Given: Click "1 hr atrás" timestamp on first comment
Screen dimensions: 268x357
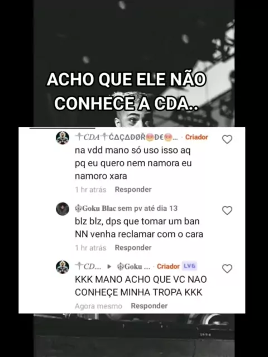Looking at the screenshot, I should pyautogui.click(x=90, y=190).
